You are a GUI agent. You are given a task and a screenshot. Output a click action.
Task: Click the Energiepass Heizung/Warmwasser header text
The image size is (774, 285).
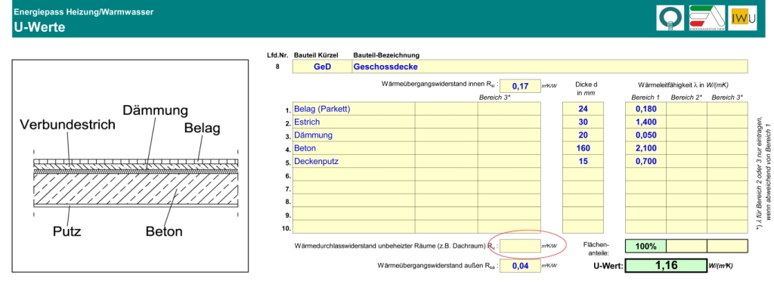[x=83, y=12]
